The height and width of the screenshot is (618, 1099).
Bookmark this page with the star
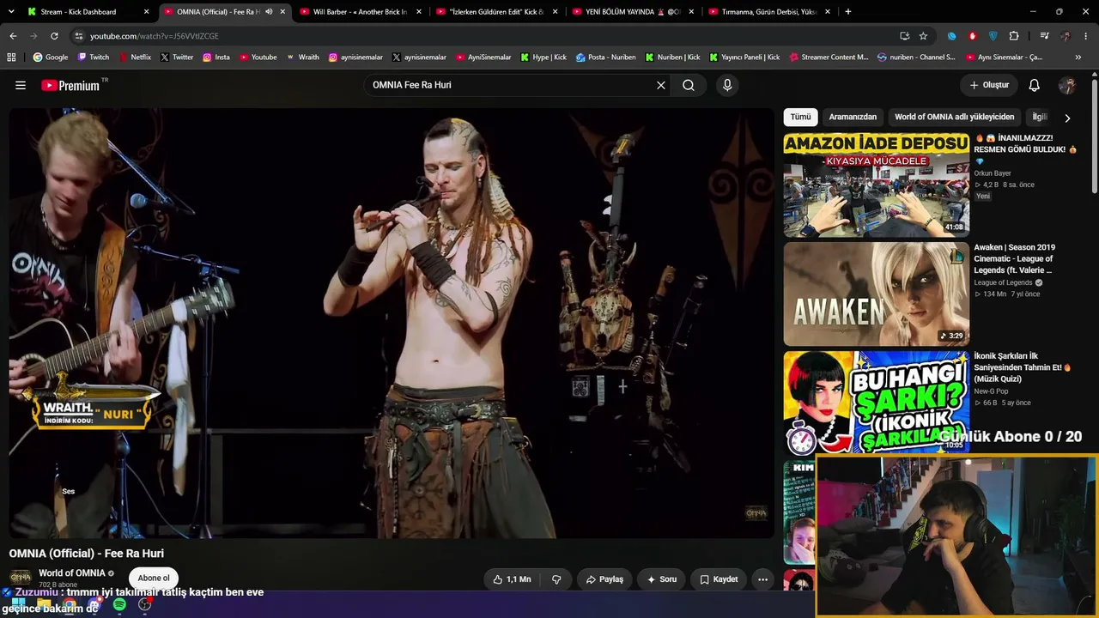point(923,36)
